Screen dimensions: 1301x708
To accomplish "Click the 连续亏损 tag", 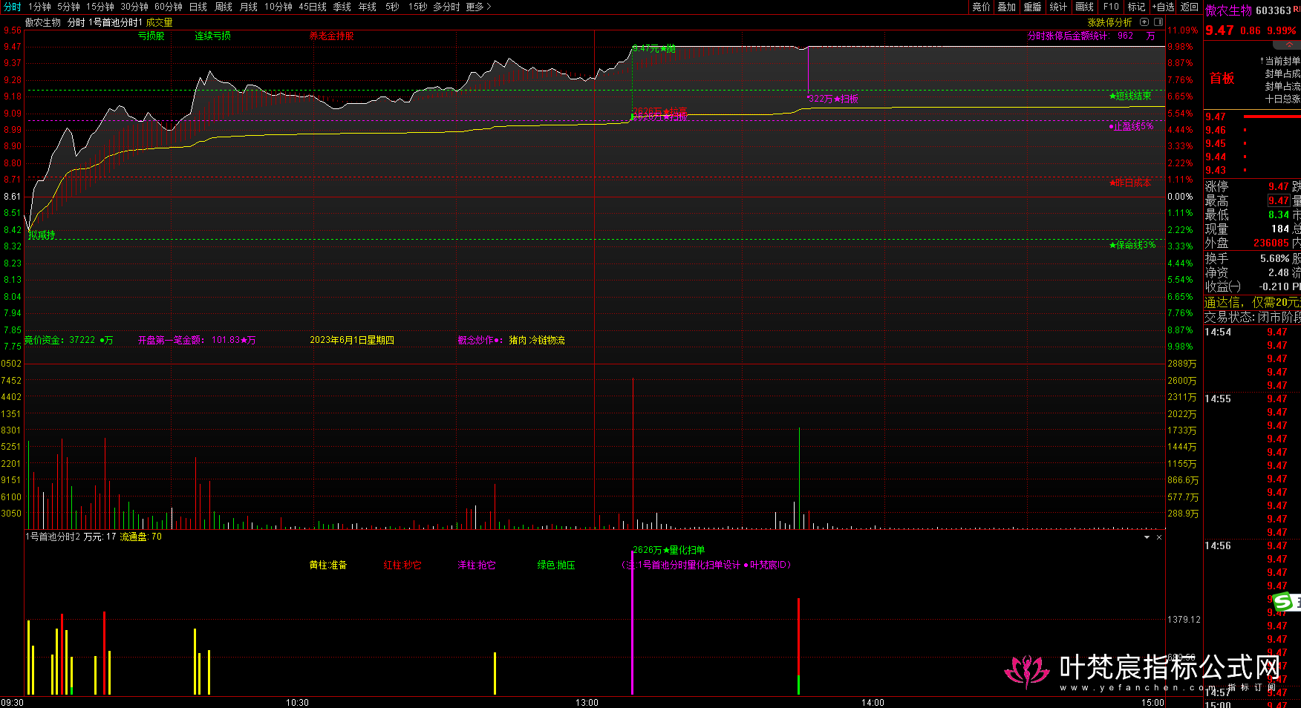I will (x=212, y=36).
